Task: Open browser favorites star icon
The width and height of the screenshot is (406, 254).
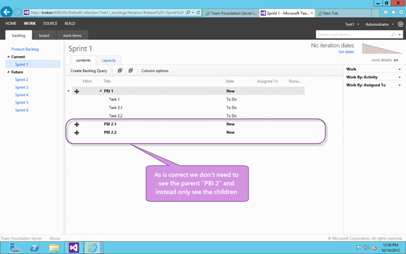Action: pos(393,12)
